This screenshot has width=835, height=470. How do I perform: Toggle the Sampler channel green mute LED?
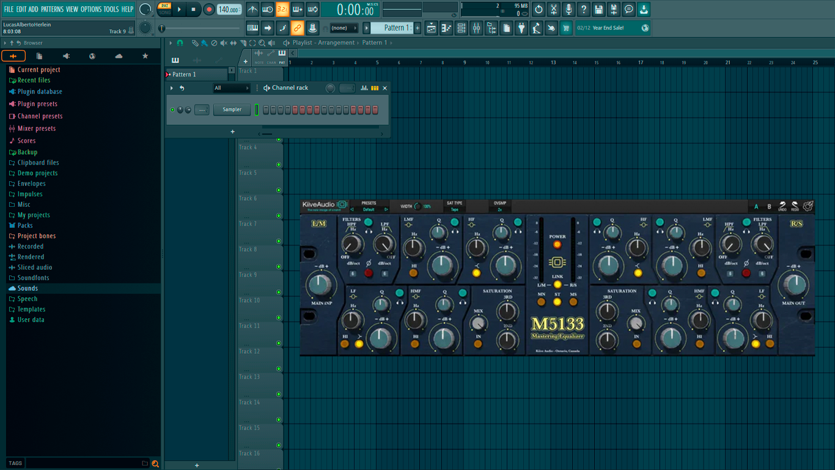172,110
